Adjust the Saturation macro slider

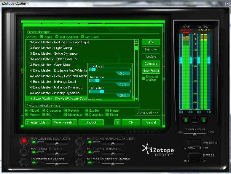[x=110, y=91]
